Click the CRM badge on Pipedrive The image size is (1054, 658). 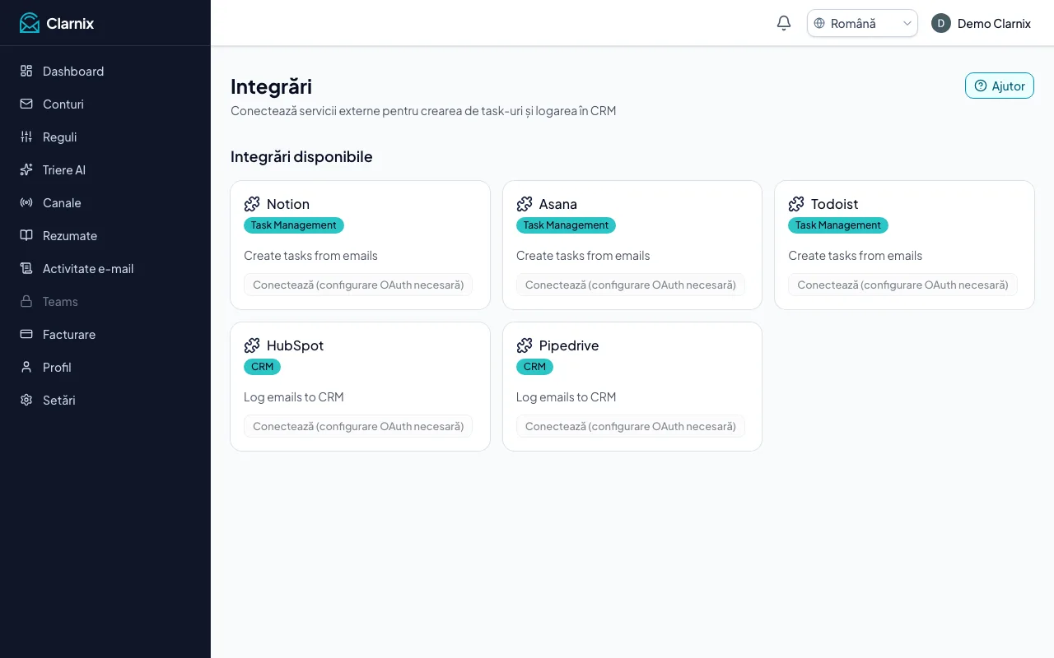[534, 367]
